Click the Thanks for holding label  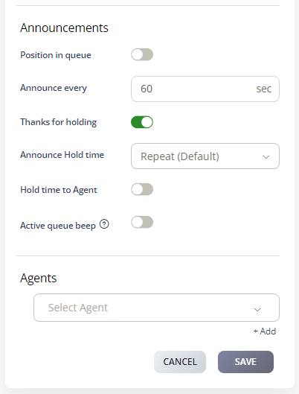59,122
